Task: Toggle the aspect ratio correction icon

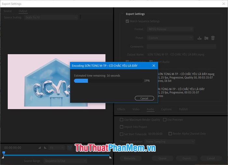Action: 70,148
